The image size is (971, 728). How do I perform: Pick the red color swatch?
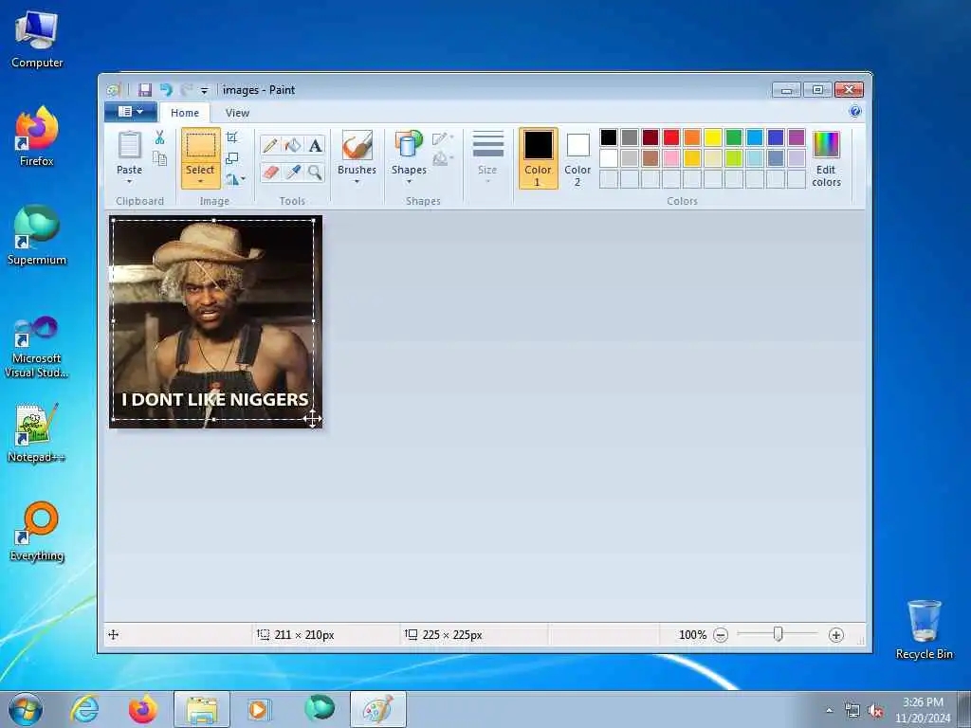pos(671,137)
